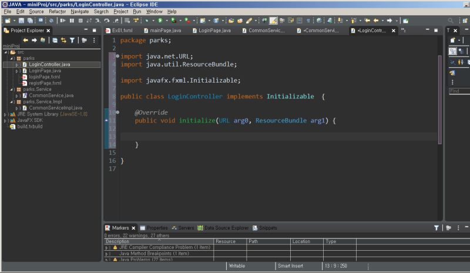Screen dimensions: 470x273
Task: Open the File menu
Action: [x=8, y=11]
